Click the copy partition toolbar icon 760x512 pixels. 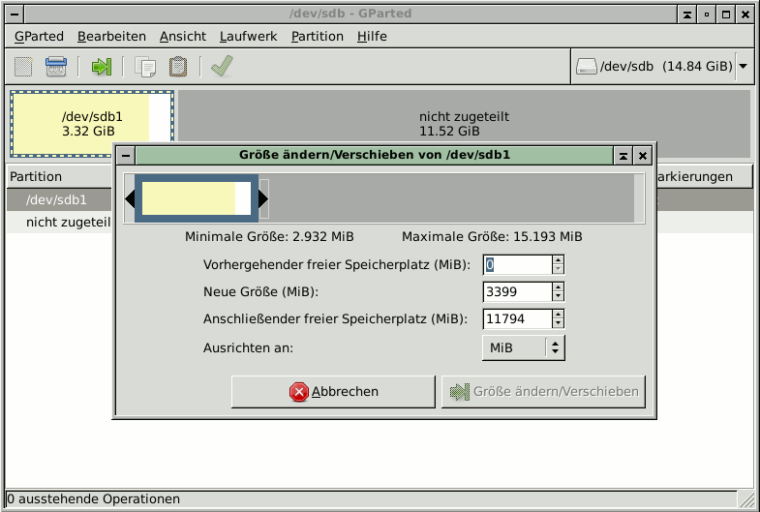146,67
